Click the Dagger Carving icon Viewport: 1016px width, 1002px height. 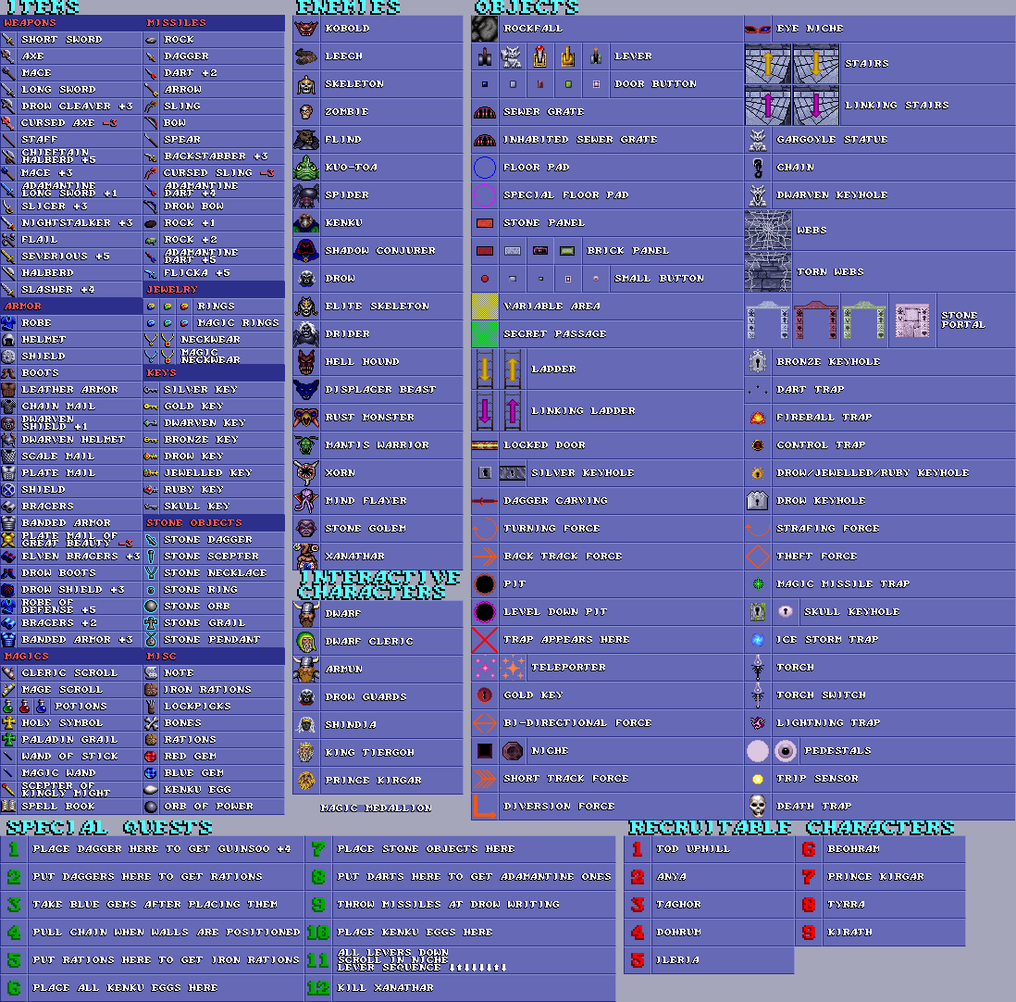click(485, 501)
